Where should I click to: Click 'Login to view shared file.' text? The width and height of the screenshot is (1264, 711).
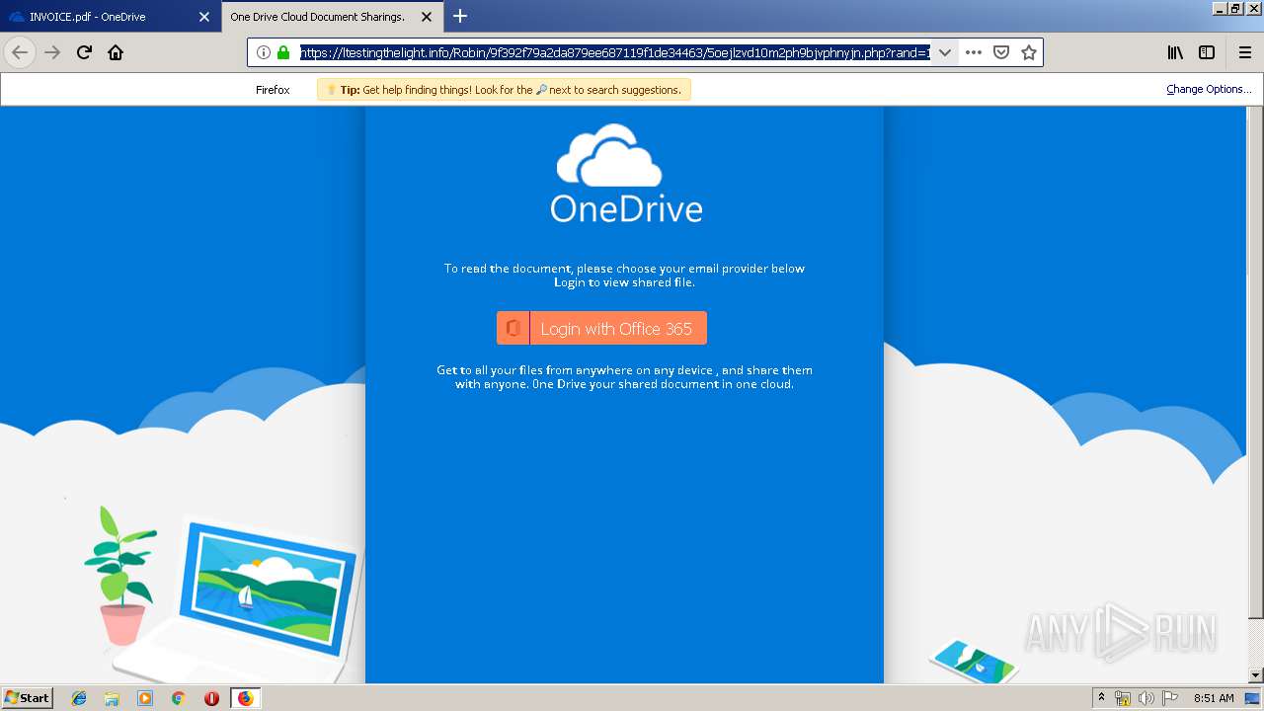pos(624,282)
